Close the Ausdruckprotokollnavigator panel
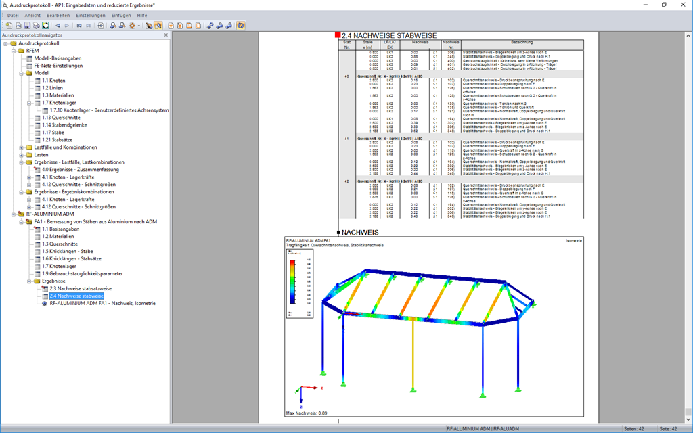Image resolution: width=693 pixels, height=433 pixels. click(166, 35)
